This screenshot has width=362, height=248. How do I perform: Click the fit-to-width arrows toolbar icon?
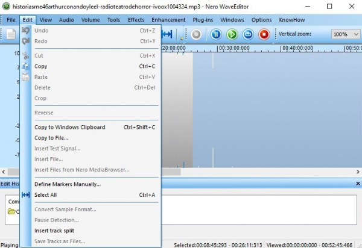point(167,34)
